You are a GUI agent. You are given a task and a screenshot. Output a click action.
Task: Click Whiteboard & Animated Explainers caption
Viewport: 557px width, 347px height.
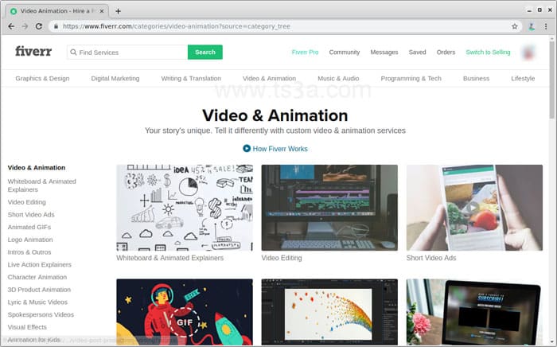(169, 258)
